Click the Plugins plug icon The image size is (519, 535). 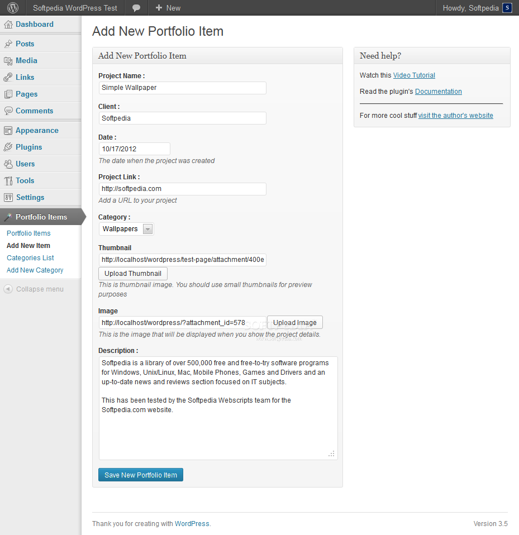[8, 147]
